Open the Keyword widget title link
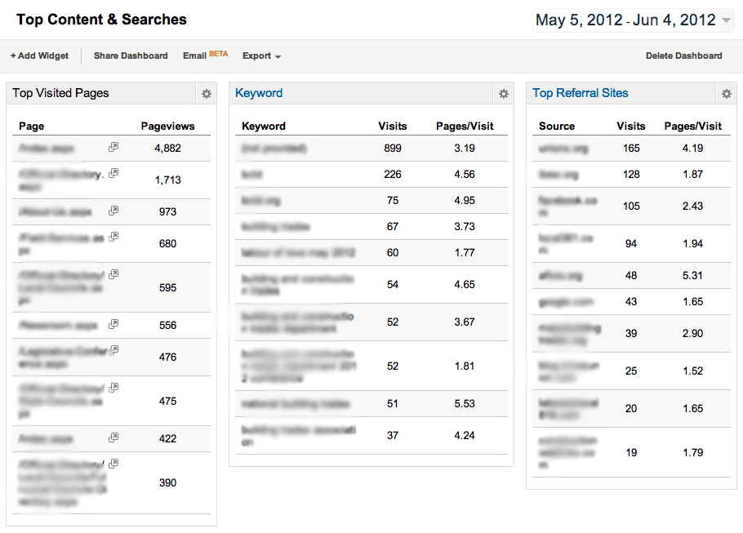The height and width of the screenshot is (533, 743). coord(259,93)
